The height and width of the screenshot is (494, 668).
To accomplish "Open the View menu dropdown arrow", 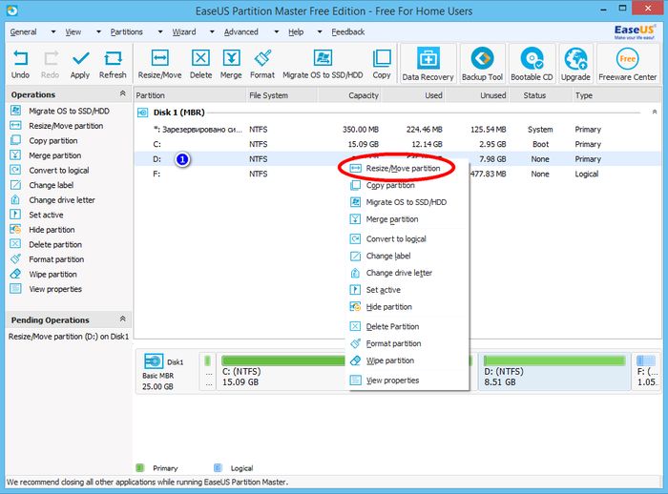I will tap(98, 31).
